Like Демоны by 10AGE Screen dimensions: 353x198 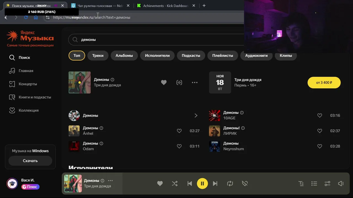pyautogui.click(x=320, y=116)
